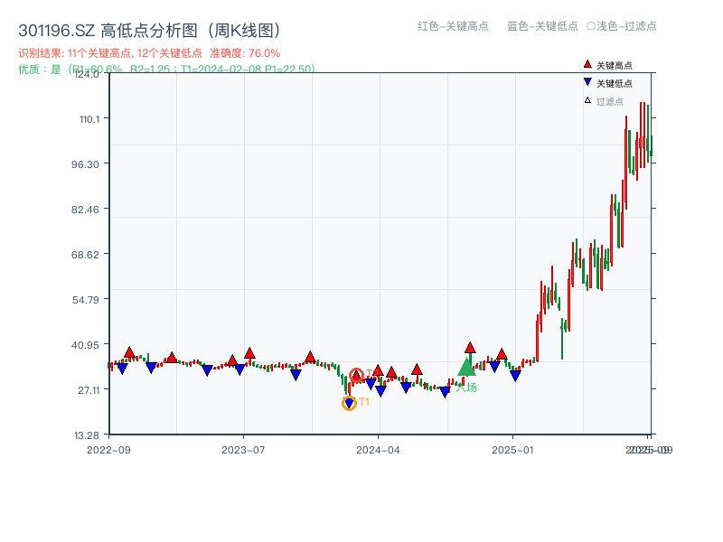Click the green 入场 entry triangle marker
The image size is (723, 542).
click(x=466, y=369)
